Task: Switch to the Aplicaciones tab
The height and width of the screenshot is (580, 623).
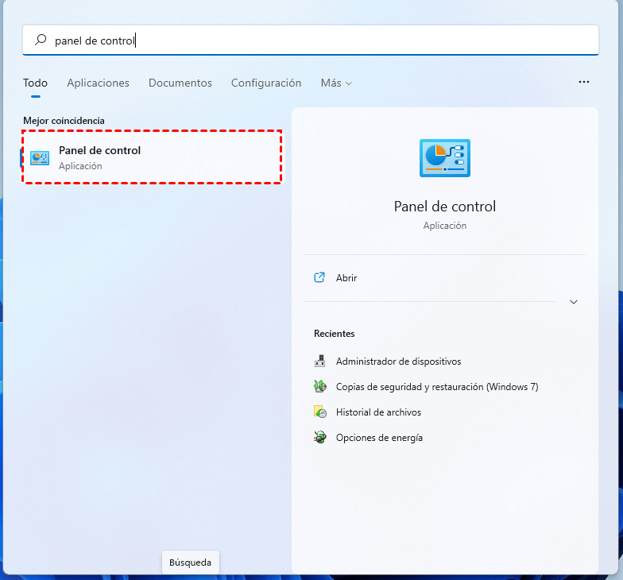Action: click(99, 83)
